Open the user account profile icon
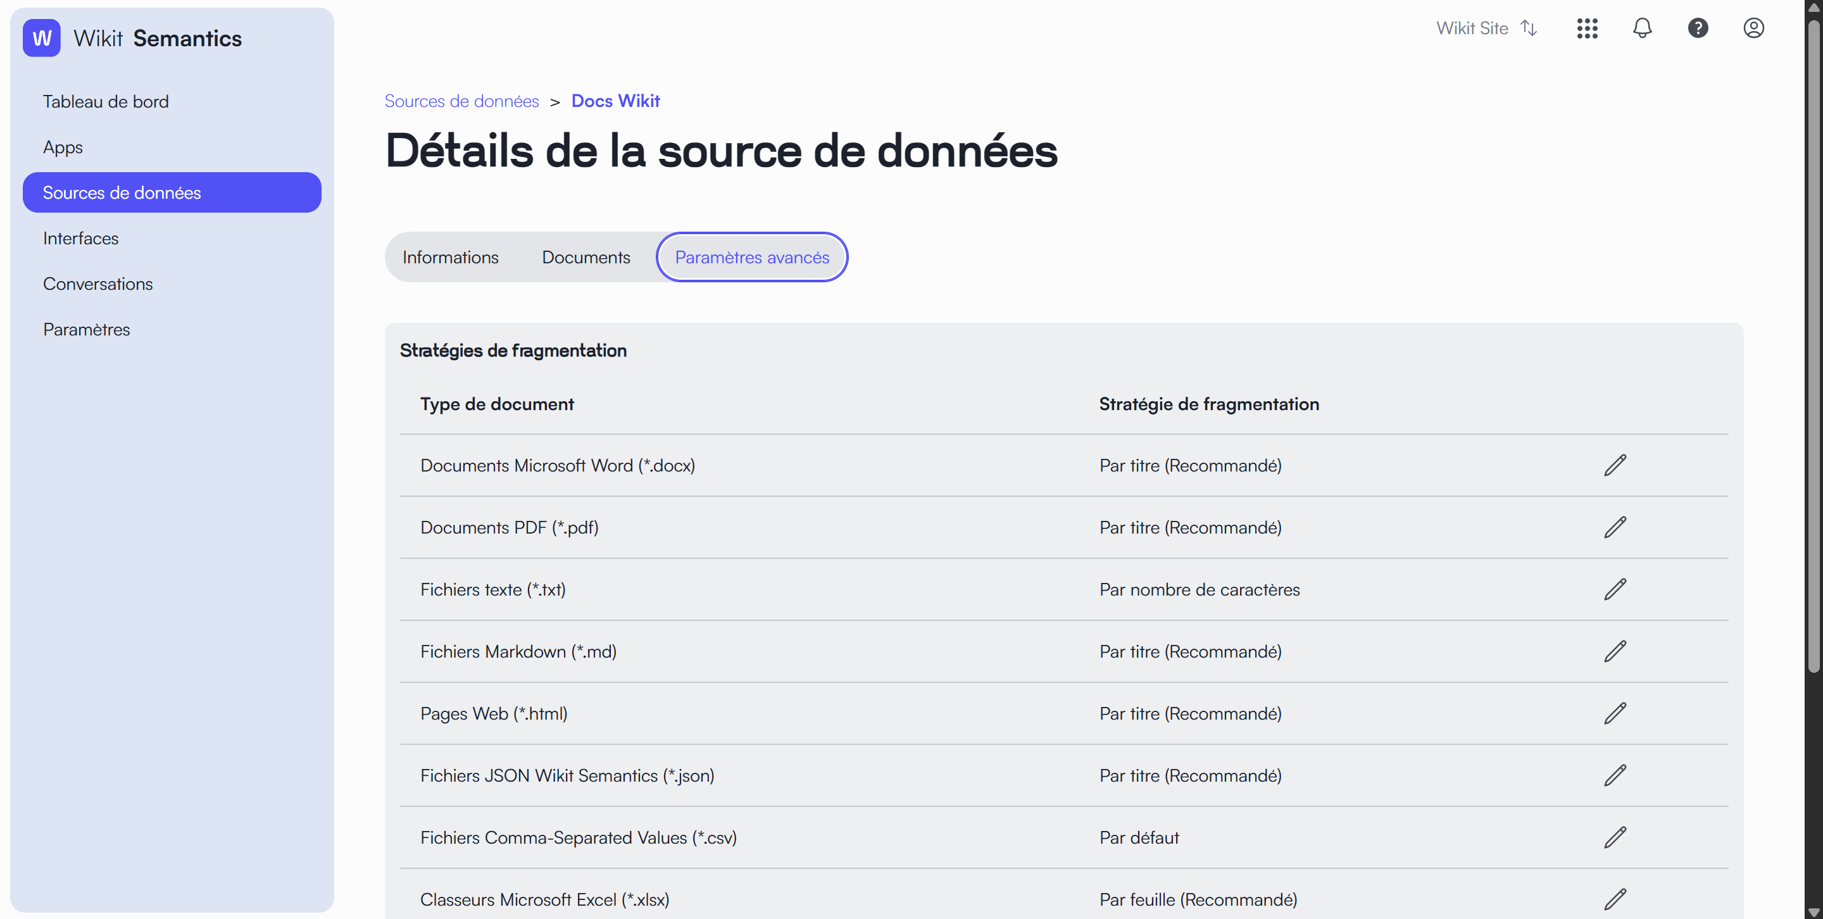This screenshot has height=919, width=1823. pyautogui.click(x=1753, y=28)
